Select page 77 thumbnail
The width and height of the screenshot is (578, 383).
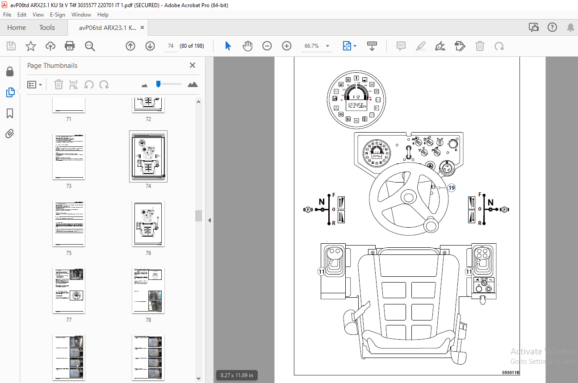pyautogui.click(x=69, y=291)
